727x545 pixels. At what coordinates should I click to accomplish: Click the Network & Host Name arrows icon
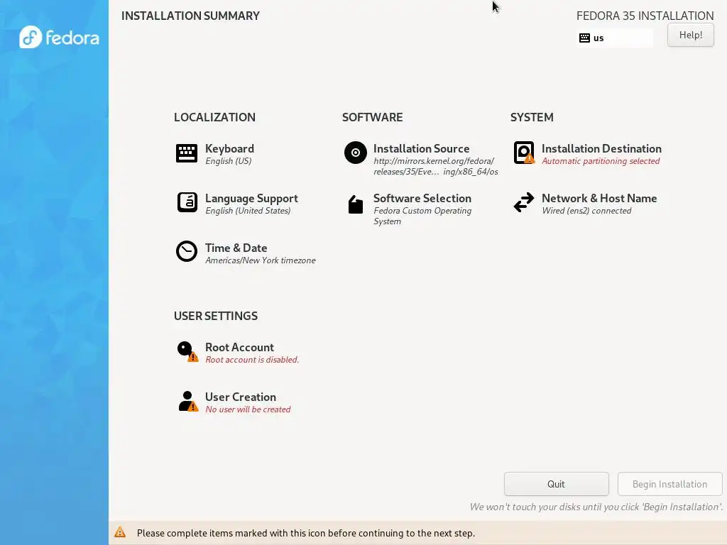pyautogui.click(x=524, y=202)
